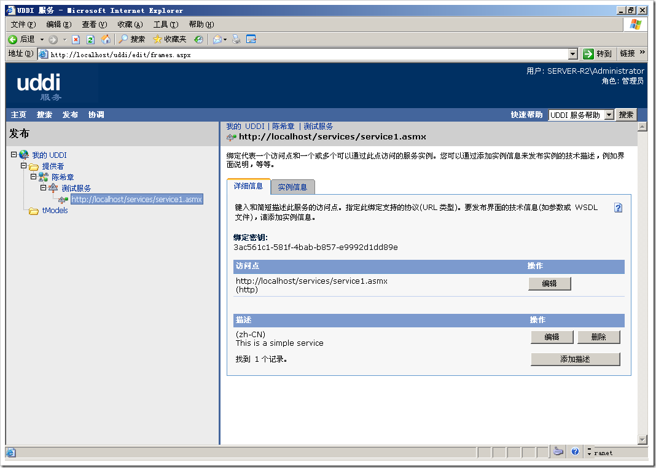Click the Edit page toolbar icon
This screenshot has width=656, height=468.
[251, 39]
